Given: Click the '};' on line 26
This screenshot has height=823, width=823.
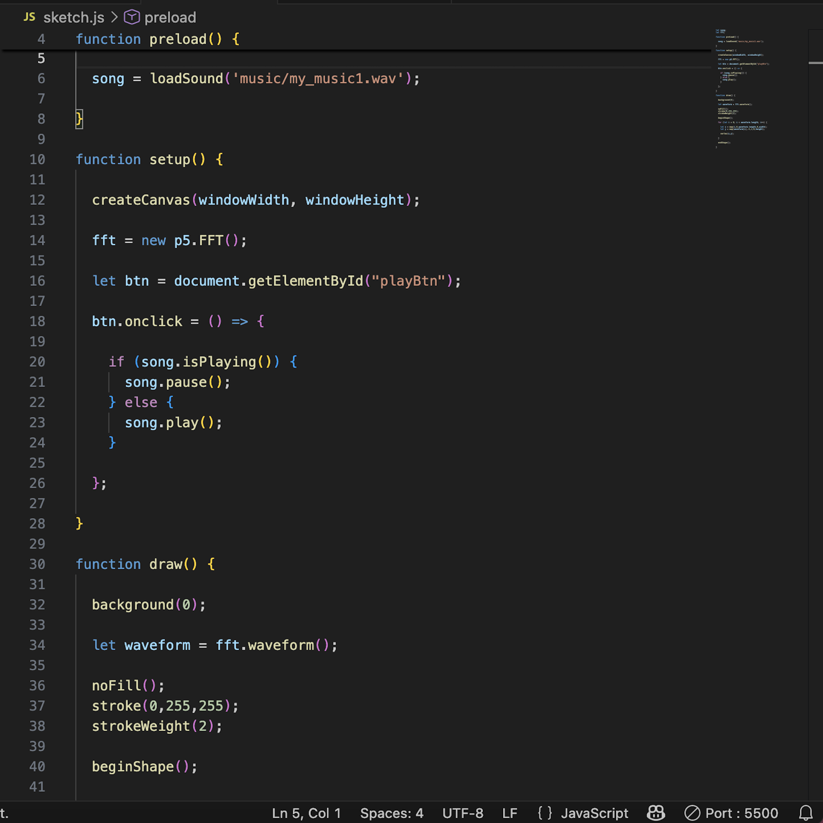Looking at the screenshot, I should (x=99, y=483).
